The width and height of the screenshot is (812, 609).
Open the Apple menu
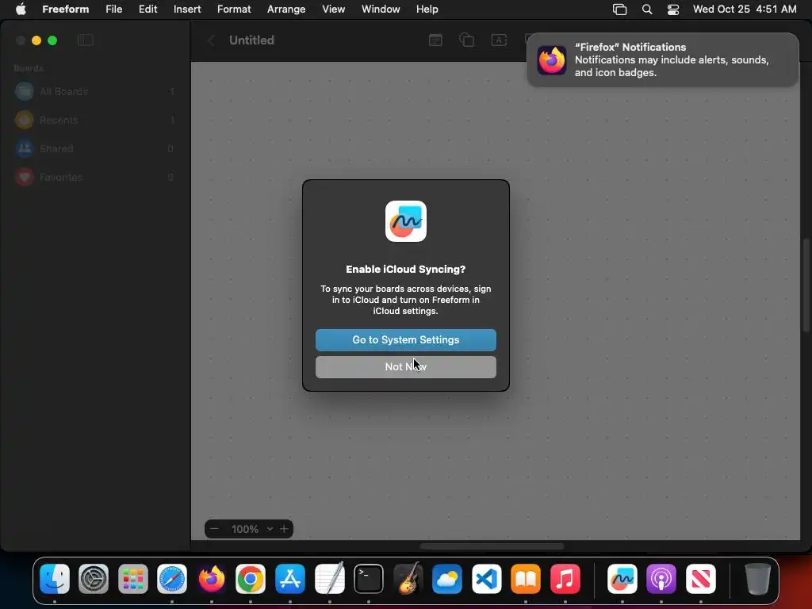(x=21, y=9)
